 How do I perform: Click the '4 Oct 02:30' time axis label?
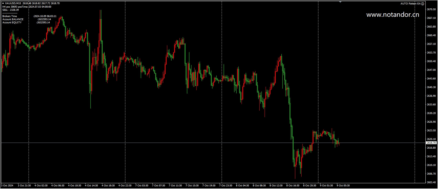point(41,186)
